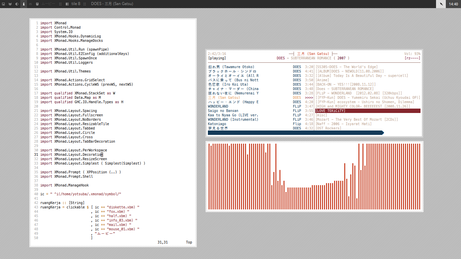Switch to the half-circle workspace icon

[x=17, y=4]
